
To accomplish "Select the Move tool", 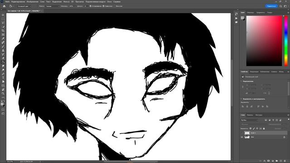I will pyautogui.click(x=3, y=15).
